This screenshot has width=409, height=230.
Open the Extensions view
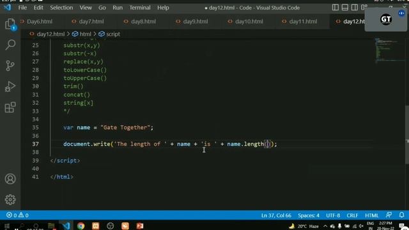click(x=10, y=107)
